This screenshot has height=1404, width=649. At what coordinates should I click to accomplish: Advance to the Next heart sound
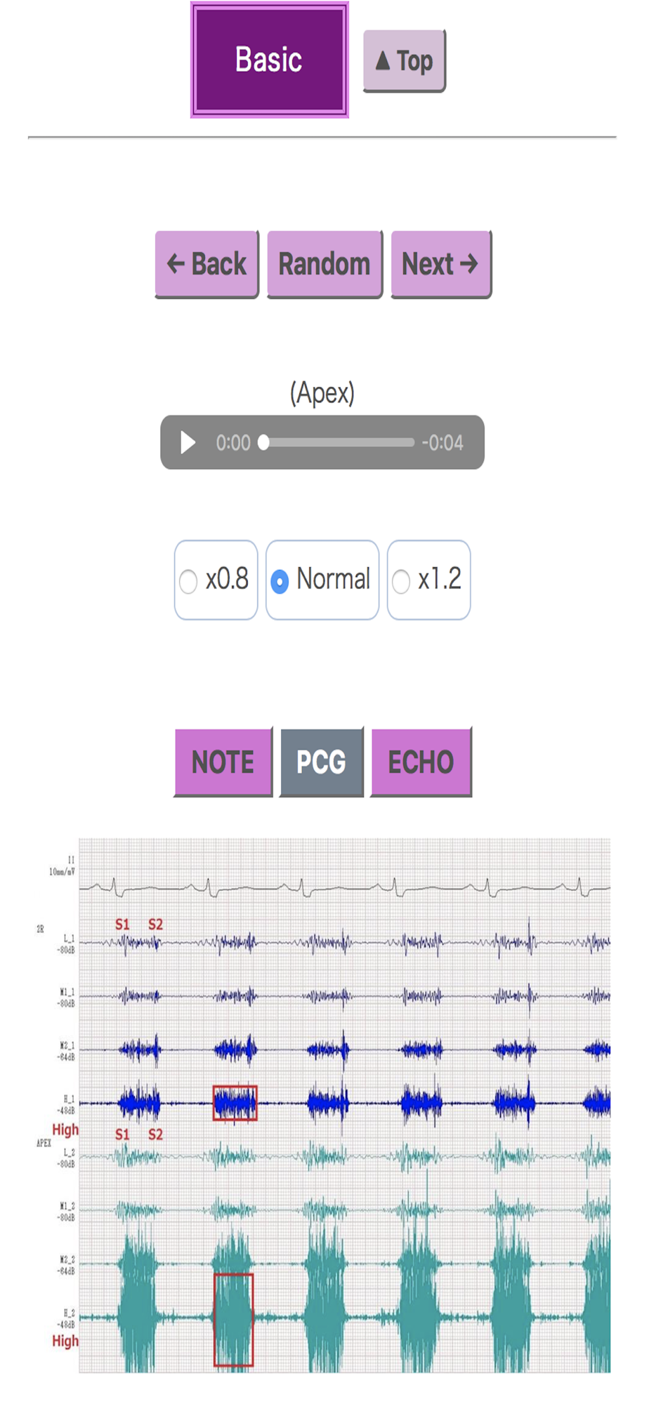440,265
